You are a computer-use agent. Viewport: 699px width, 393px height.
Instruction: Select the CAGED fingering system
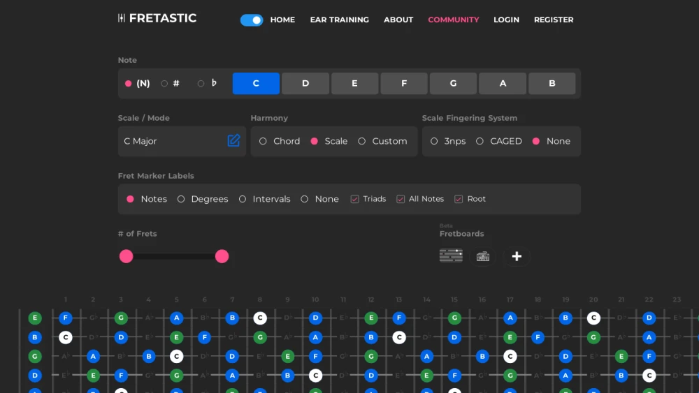click(480, 141)
